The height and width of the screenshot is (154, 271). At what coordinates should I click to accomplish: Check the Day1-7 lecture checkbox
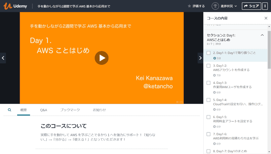pyautogui.click(x=209, y=151)
